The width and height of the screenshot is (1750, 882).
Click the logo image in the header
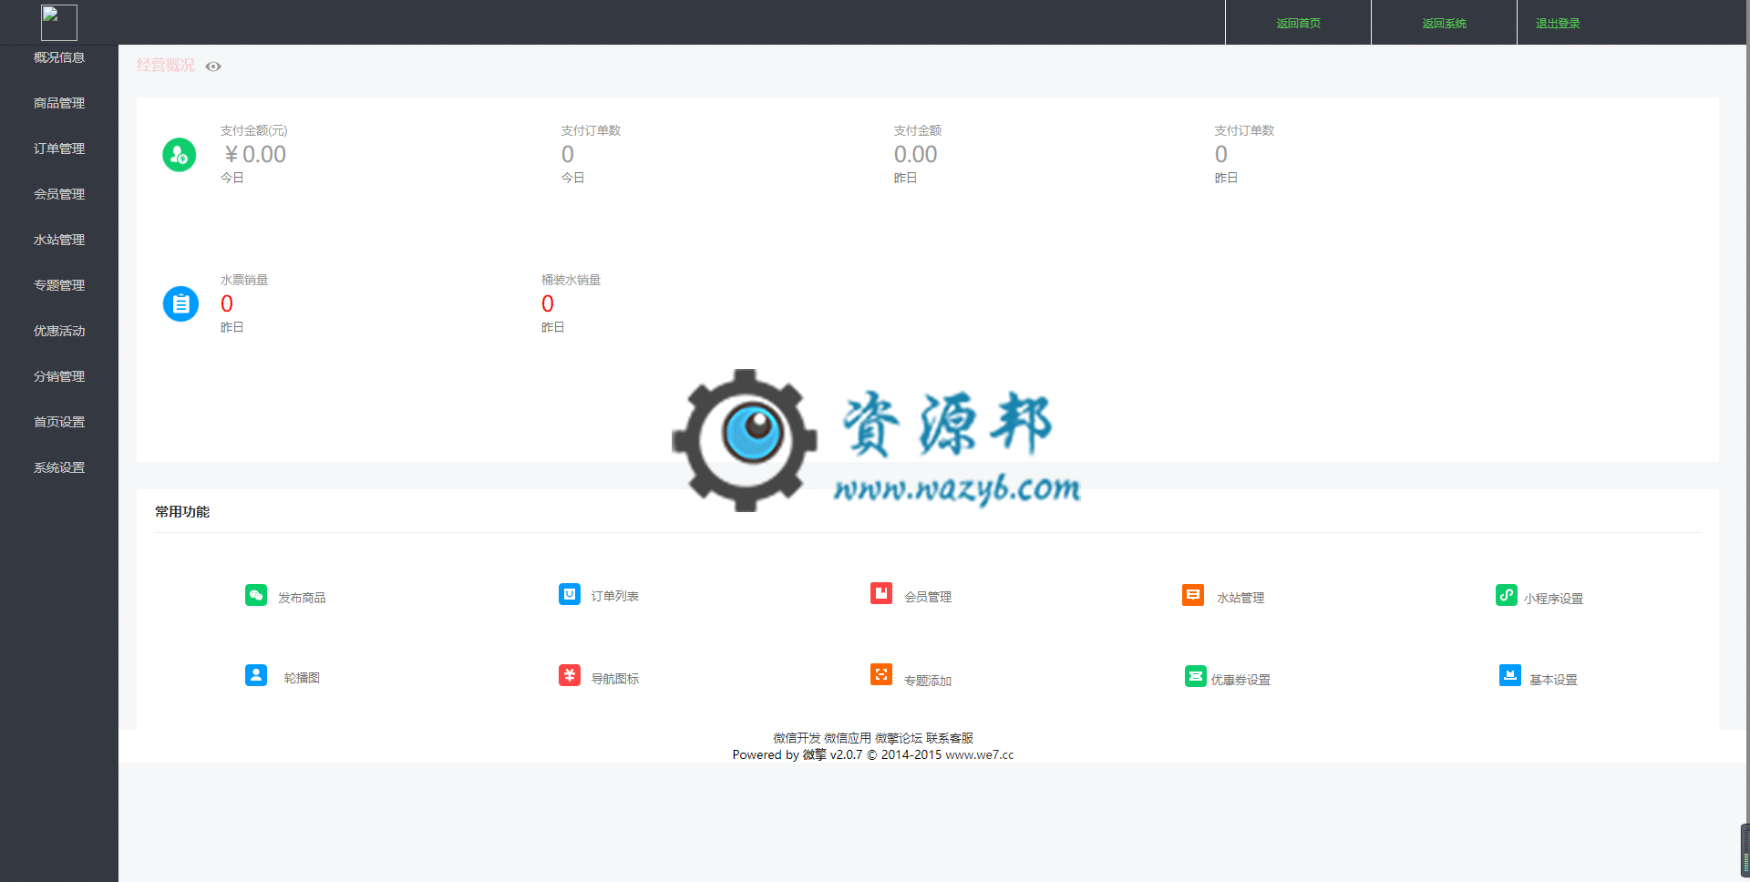coord(59,23)
